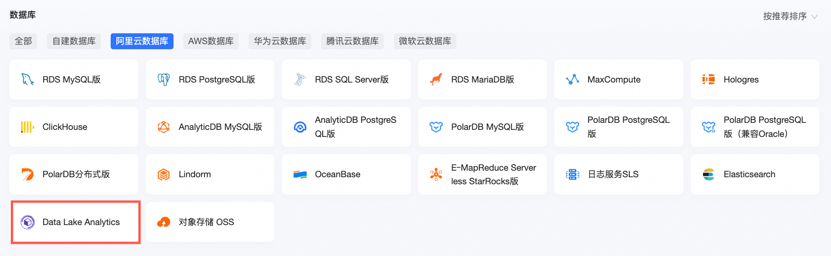
Task: Click the Data Lake Analytics icon
Action: point(28,222)
